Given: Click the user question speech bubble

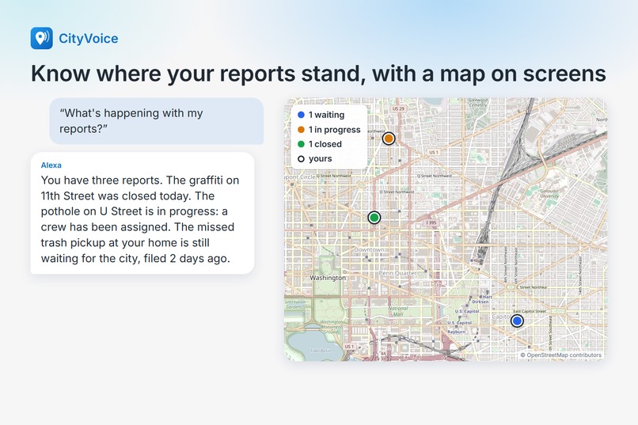Looking at the screenshot, I should 157,121.
